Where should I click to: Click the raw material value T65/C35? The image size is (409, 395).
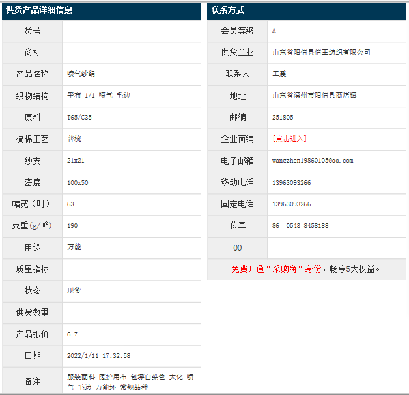click(79, 117)
